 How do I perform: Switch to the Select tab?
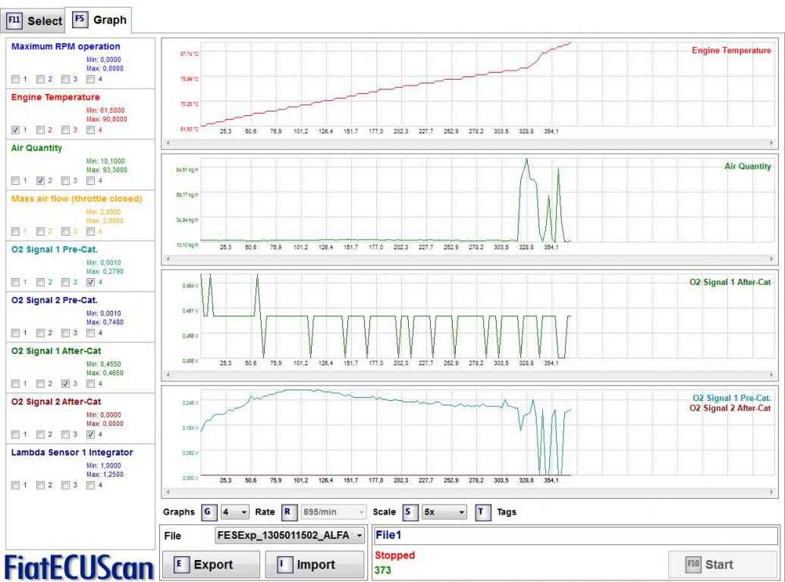pos(35,21)
